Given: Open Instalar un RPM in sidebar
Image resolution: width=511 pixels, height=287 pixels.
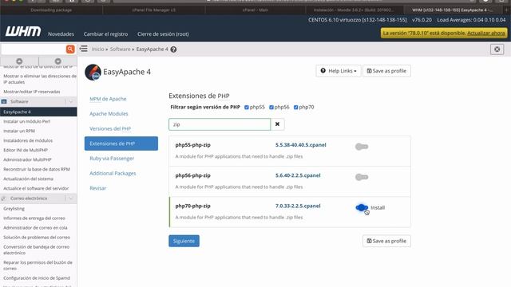Looking at the screenshot, I should coord(19,131).
